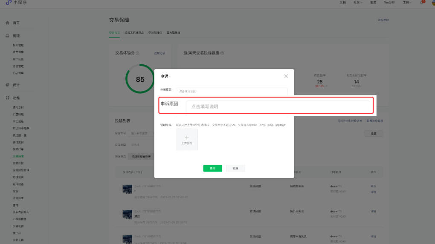The height and width of the screenshot is (244, 435).
Task: Focus the 申诉原因 text input field
Action: point(278,106)
